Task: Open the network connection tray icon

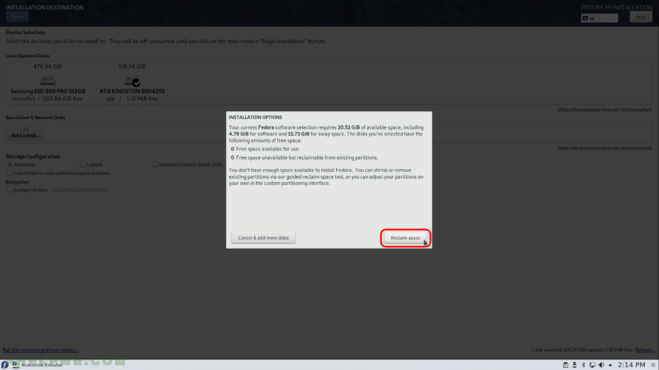Action: pos(592,365)
